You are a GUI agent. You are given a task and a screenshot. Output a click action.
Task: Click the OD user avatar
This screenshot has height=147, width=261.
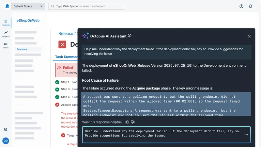tap(6, 141)
